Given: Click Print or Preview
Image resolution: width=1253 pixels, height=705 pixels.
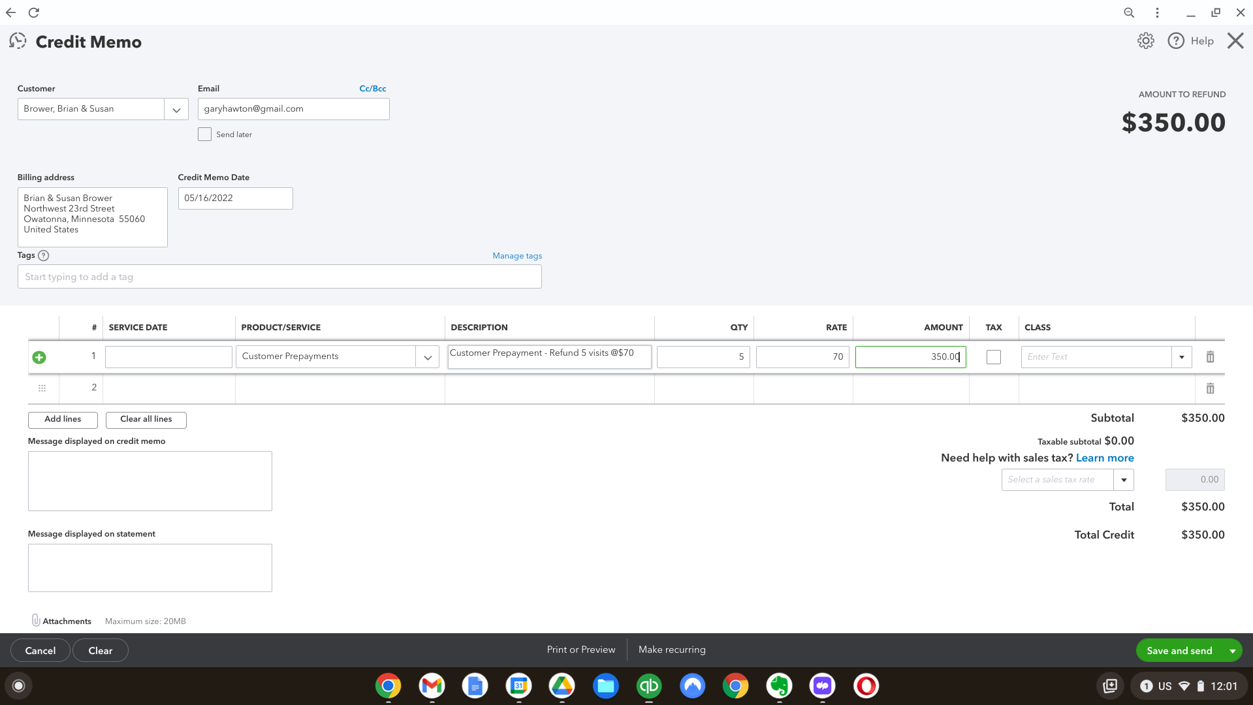Looking at the screenshot, I should tap(581, 650).
